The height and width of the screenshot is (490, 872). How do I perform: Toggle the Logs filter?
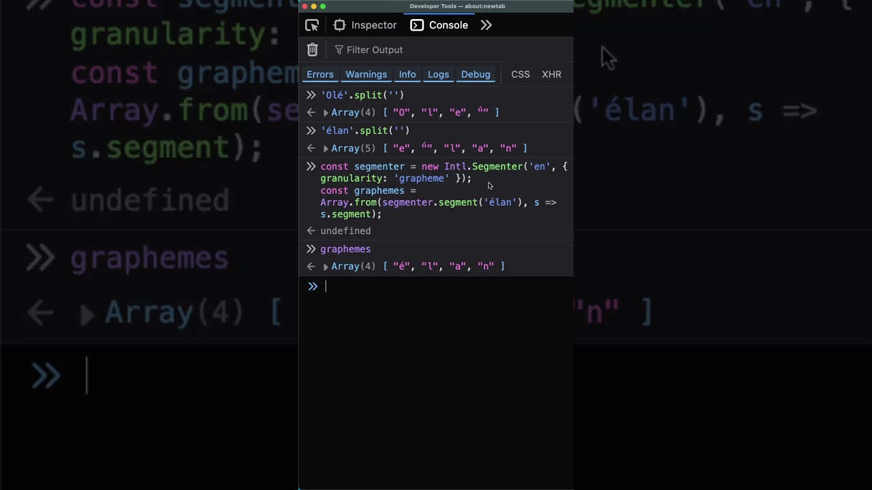coord(438,74)
